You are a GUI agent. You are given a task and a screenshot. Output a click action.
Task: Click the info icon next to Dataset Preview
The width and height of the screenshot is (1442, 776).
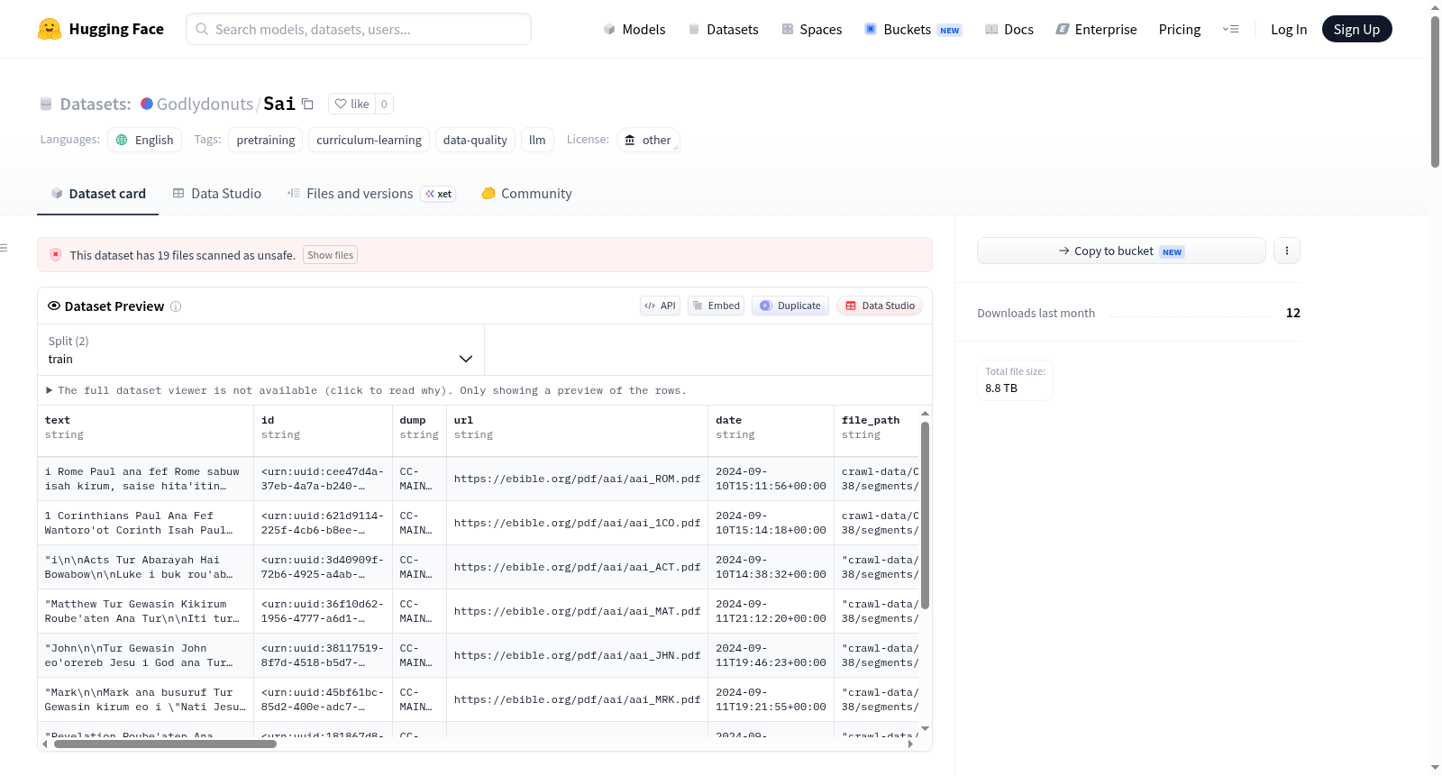[176, 306]
